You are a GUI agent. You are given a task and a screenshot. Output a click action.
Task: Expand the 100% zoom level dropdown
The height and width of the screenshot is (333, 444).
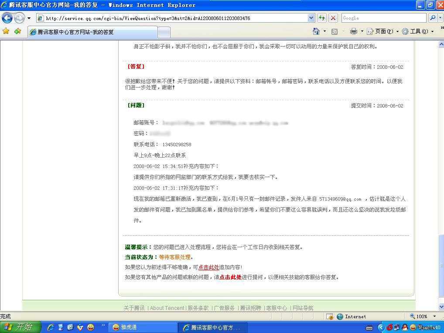(x=434, y=316)
